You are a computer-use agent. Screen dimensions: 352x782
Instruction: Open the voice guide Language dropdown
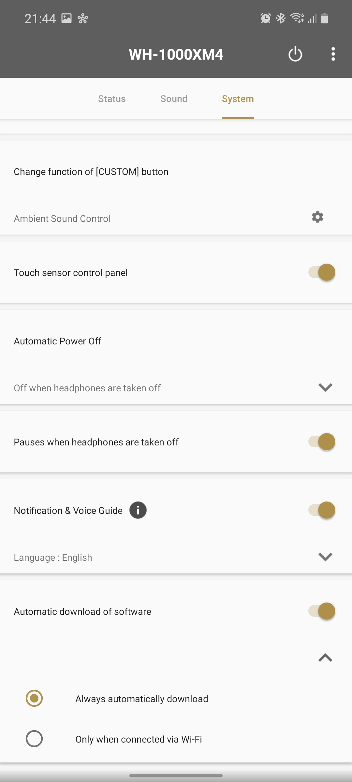[325, 557]
